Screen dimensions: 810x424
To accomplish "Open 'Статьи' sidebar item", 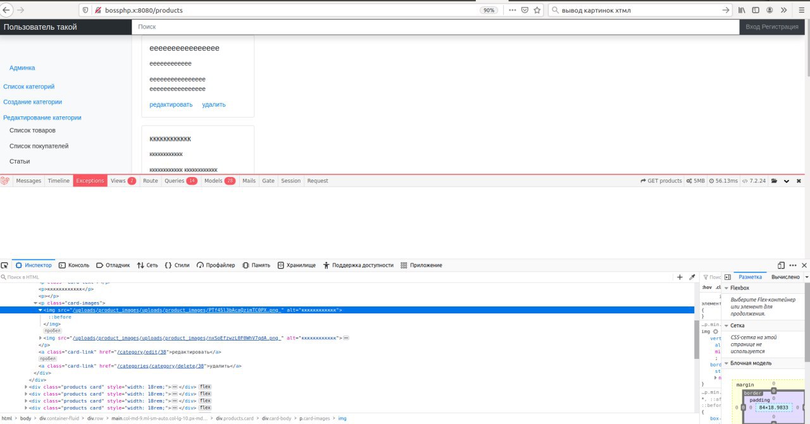I will click(x=20, y=162).
